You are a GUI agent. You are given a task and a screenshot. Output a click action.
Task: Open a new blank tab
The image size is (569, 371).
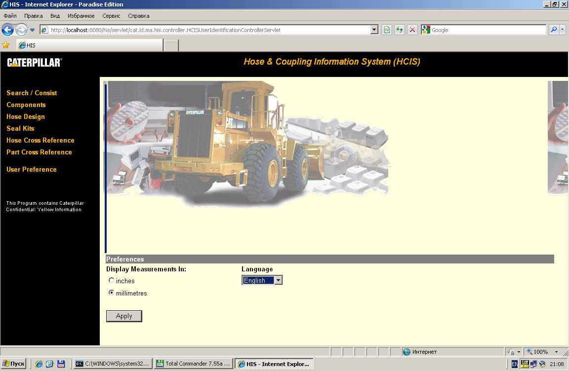(171, 46)
